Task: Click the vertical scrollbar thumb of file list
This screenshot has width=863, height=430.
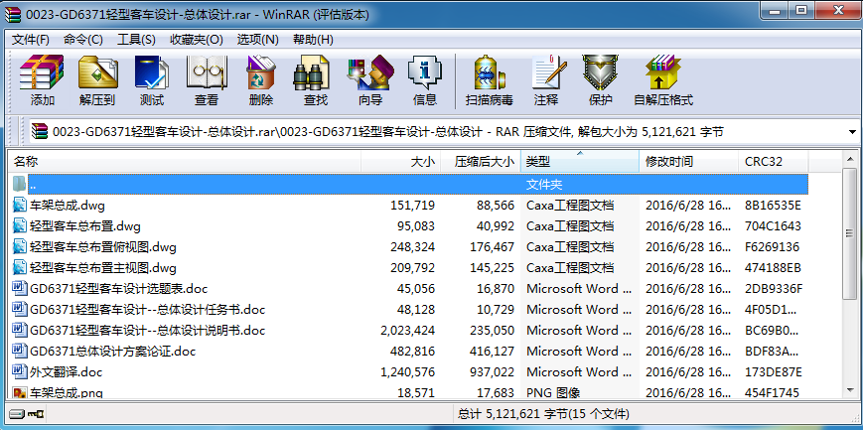Action: pyautogui.click(x=850, y=234)
